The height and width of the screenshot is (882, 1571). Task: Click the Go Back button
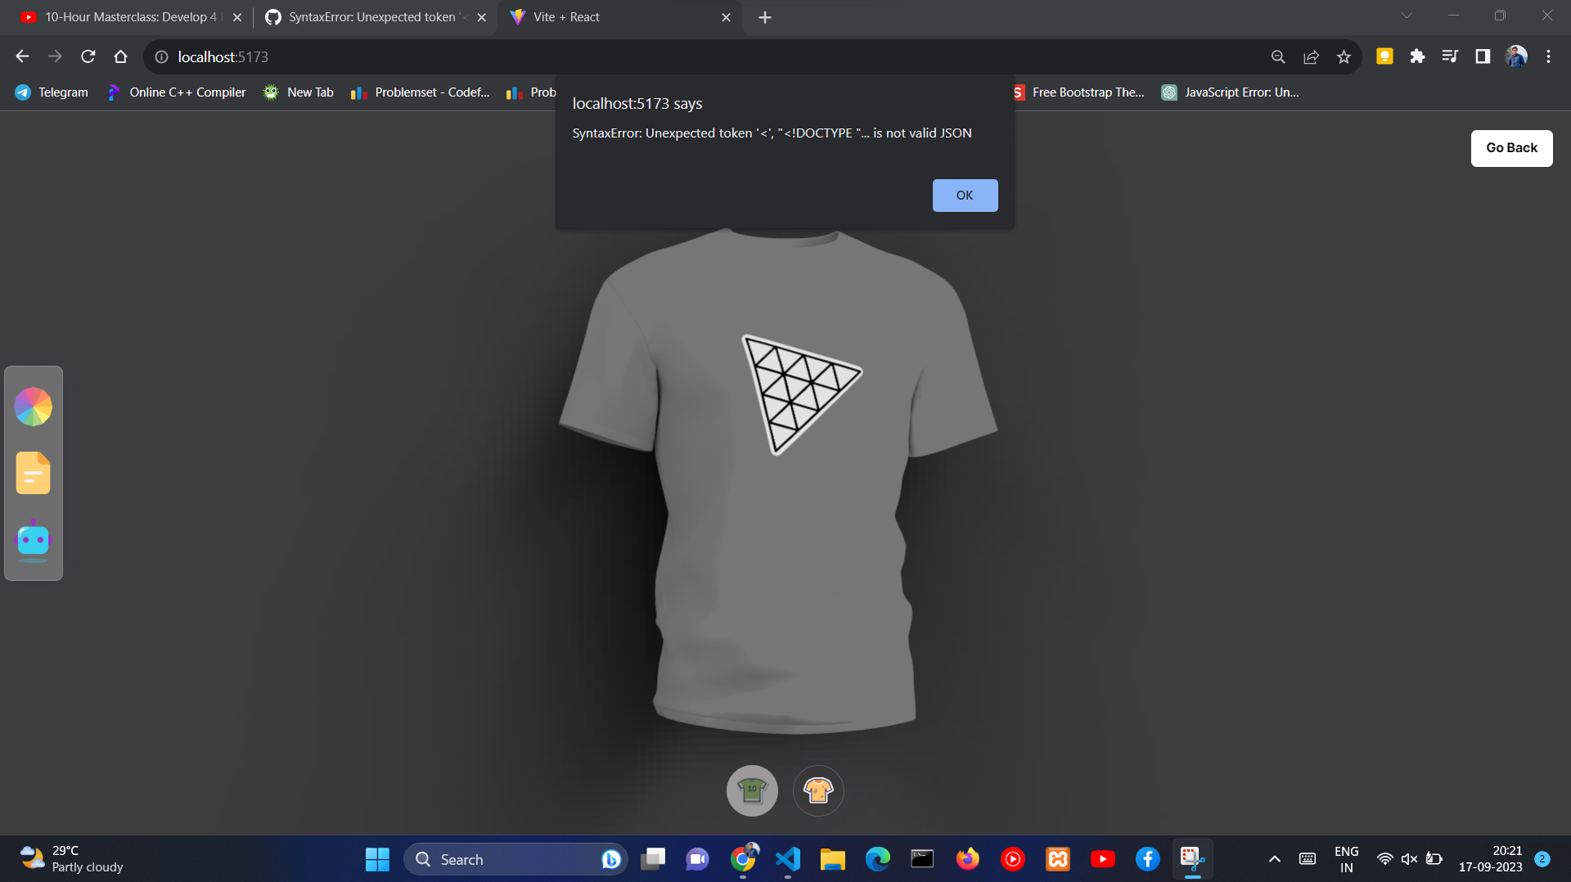coord(1510,148)
